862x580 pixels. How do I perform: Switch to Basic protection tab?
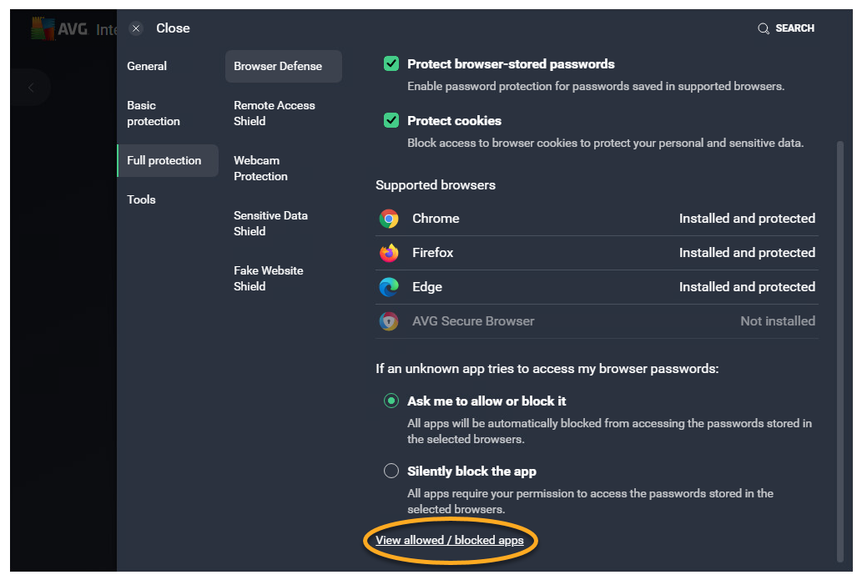(154, 113)
